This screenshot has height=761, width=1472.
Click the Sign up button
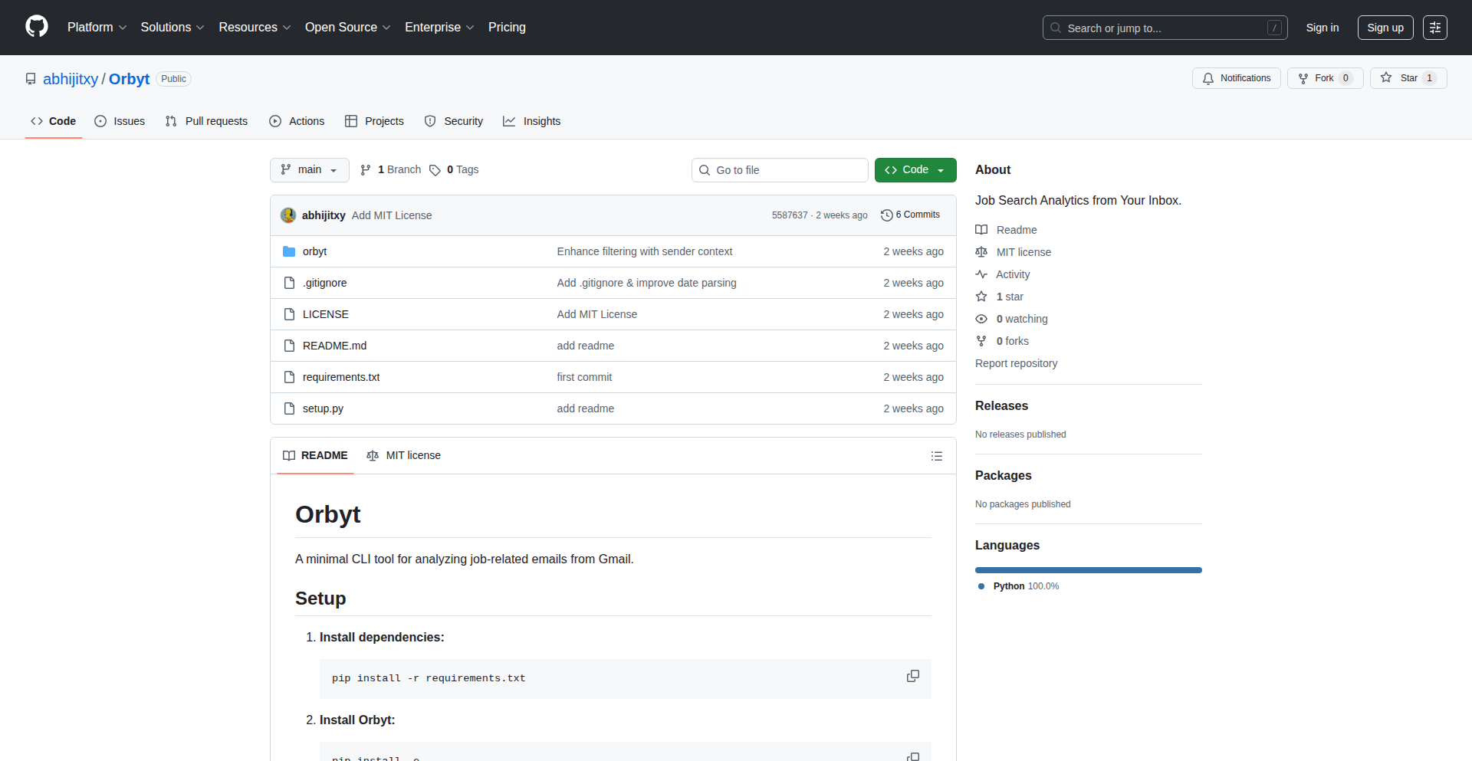click(1385, 27)
